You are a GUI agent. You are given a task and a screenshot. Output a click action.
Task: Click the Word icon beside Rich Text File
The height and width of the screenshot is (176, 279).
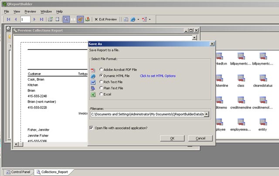93,82
